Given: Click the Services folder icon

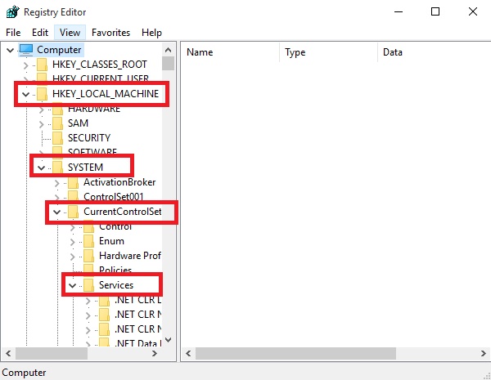Looking at the screenshot, I should pos(89,285).
